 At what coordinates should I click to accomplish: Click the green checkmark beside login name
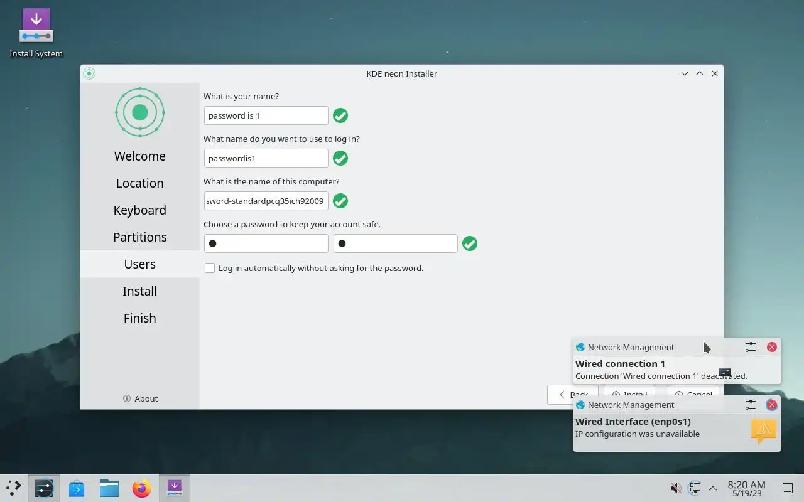(340, 158)
